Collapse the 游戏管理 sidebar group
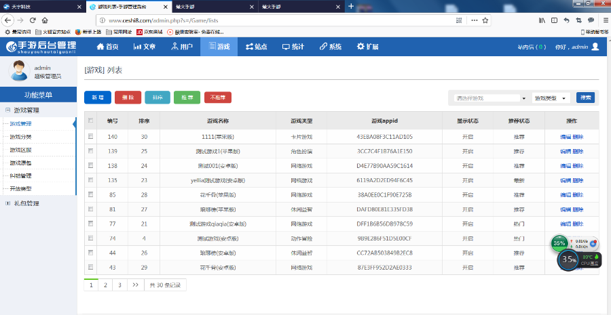Image resolution: width=611 pixels, height=315 pixels. (7, 110)
